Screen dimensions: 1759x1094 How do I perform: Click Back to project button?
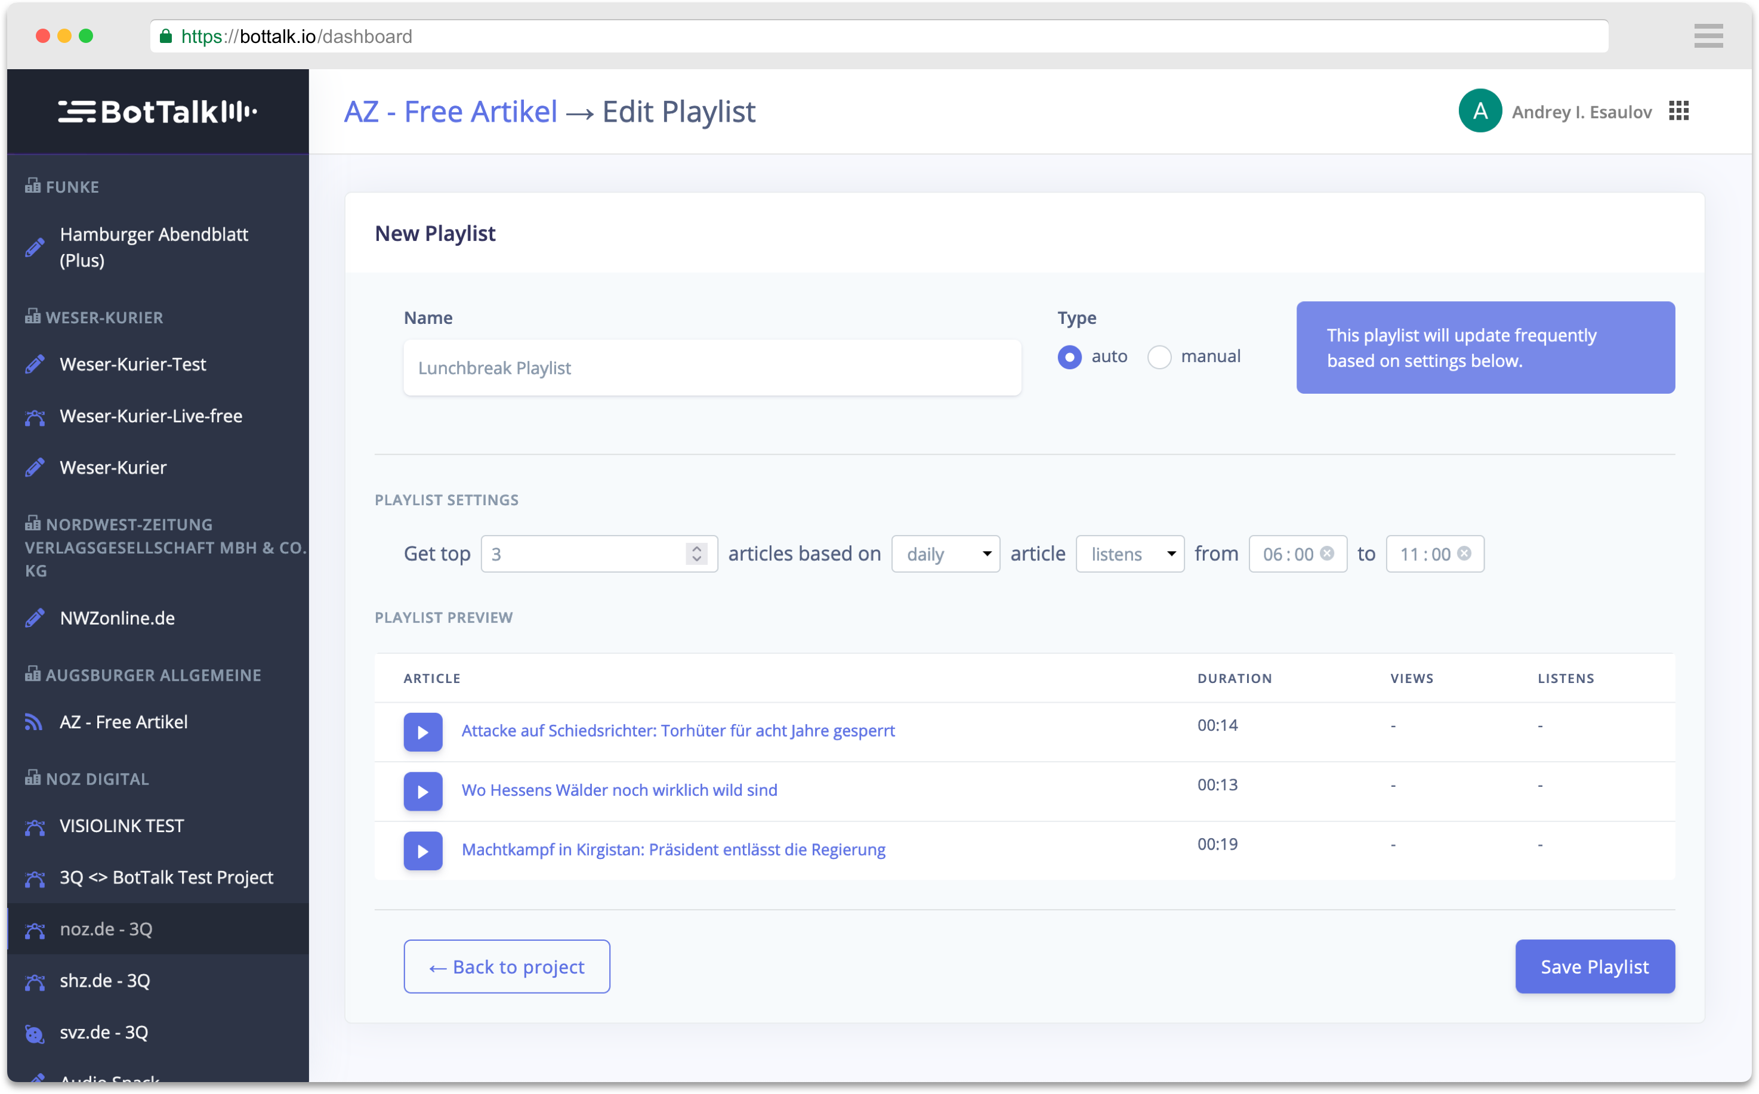[507, 967]
